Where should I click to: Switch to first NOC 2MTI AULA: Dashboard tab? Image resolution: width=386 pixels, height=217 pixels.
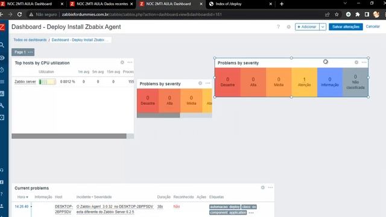(x=30, y=4)
